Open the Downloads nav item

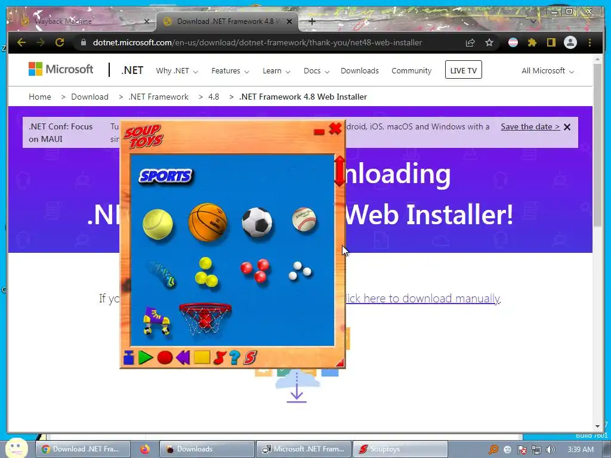(360, 71)
